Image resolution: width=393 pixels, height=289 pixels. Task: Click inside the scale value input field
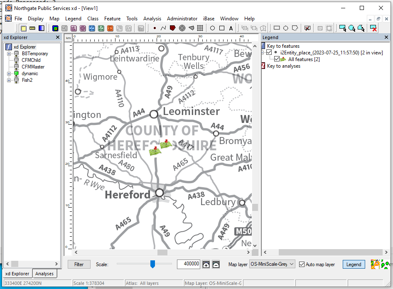coord(189,264)
